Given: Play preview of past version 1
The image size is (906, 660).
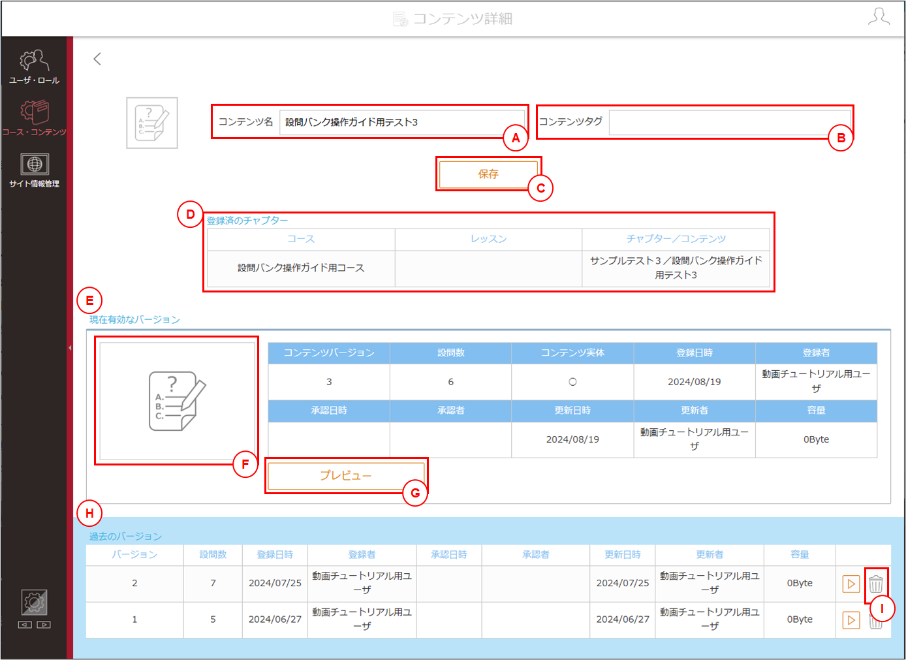Looking at the screenshot, I should [851, 620].
